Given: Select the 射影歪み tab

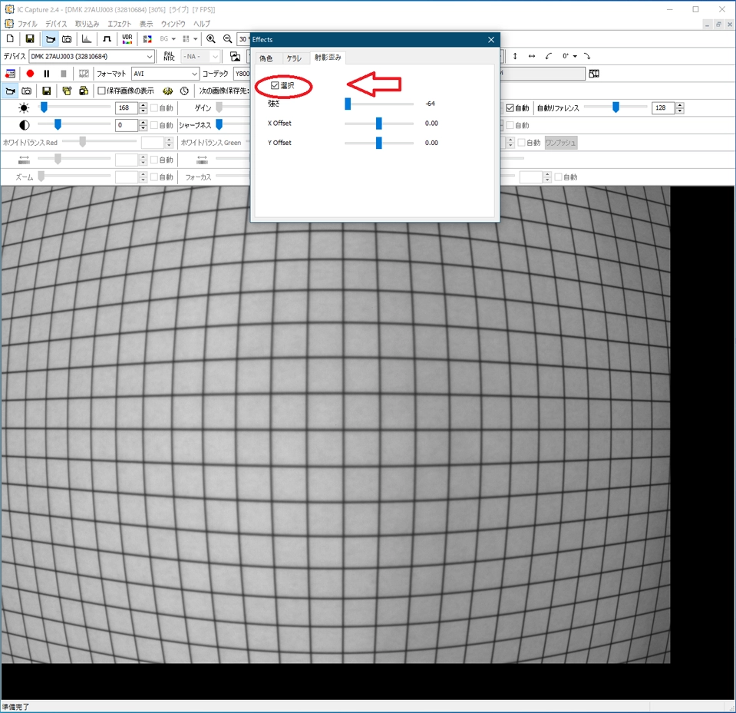Looking at the screenshot, I should (328, 58).
